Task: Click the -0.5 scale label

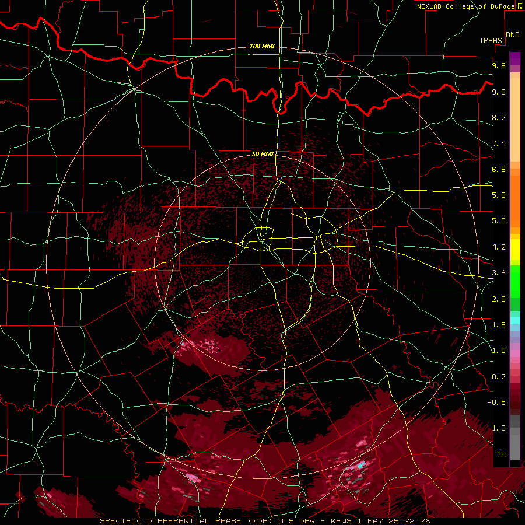Action: point(496,402)
